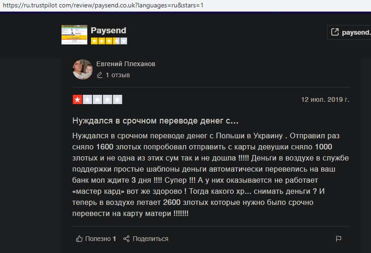The image size is (371, 253).
Task: Click the share icon beside Поделиться
Action: pos(127,239)
